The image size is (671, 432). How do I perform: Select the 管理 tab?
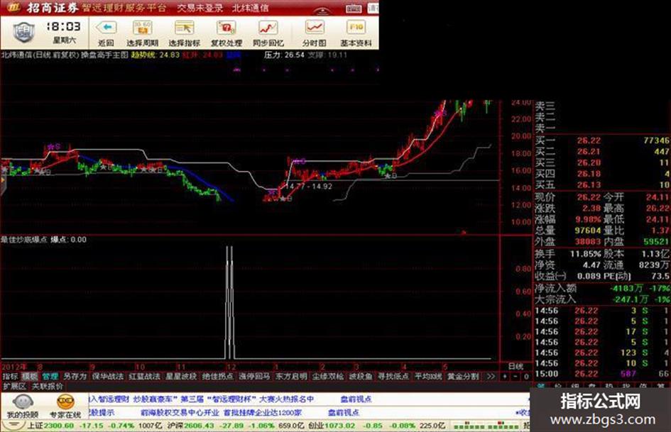coord(50,377)
